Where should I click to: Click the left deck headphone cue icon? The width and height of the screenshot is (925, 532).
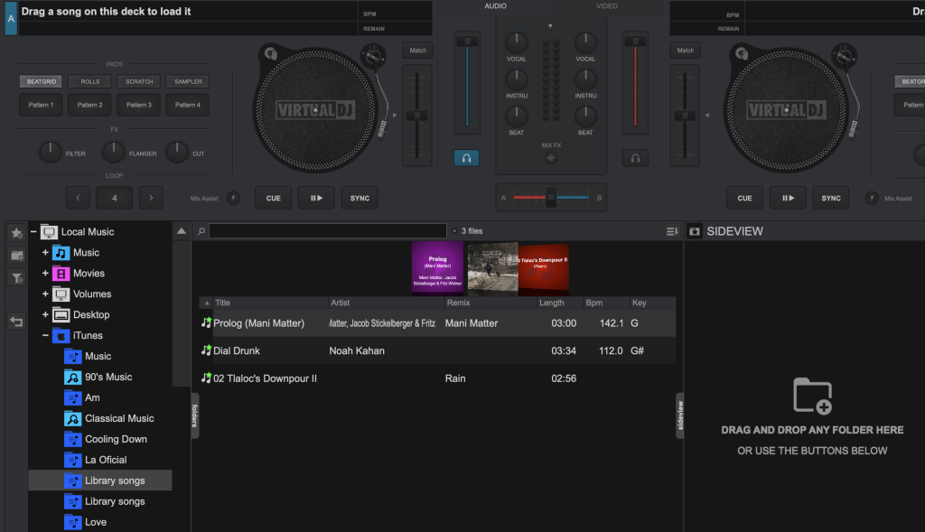click(x=466, y=158)
